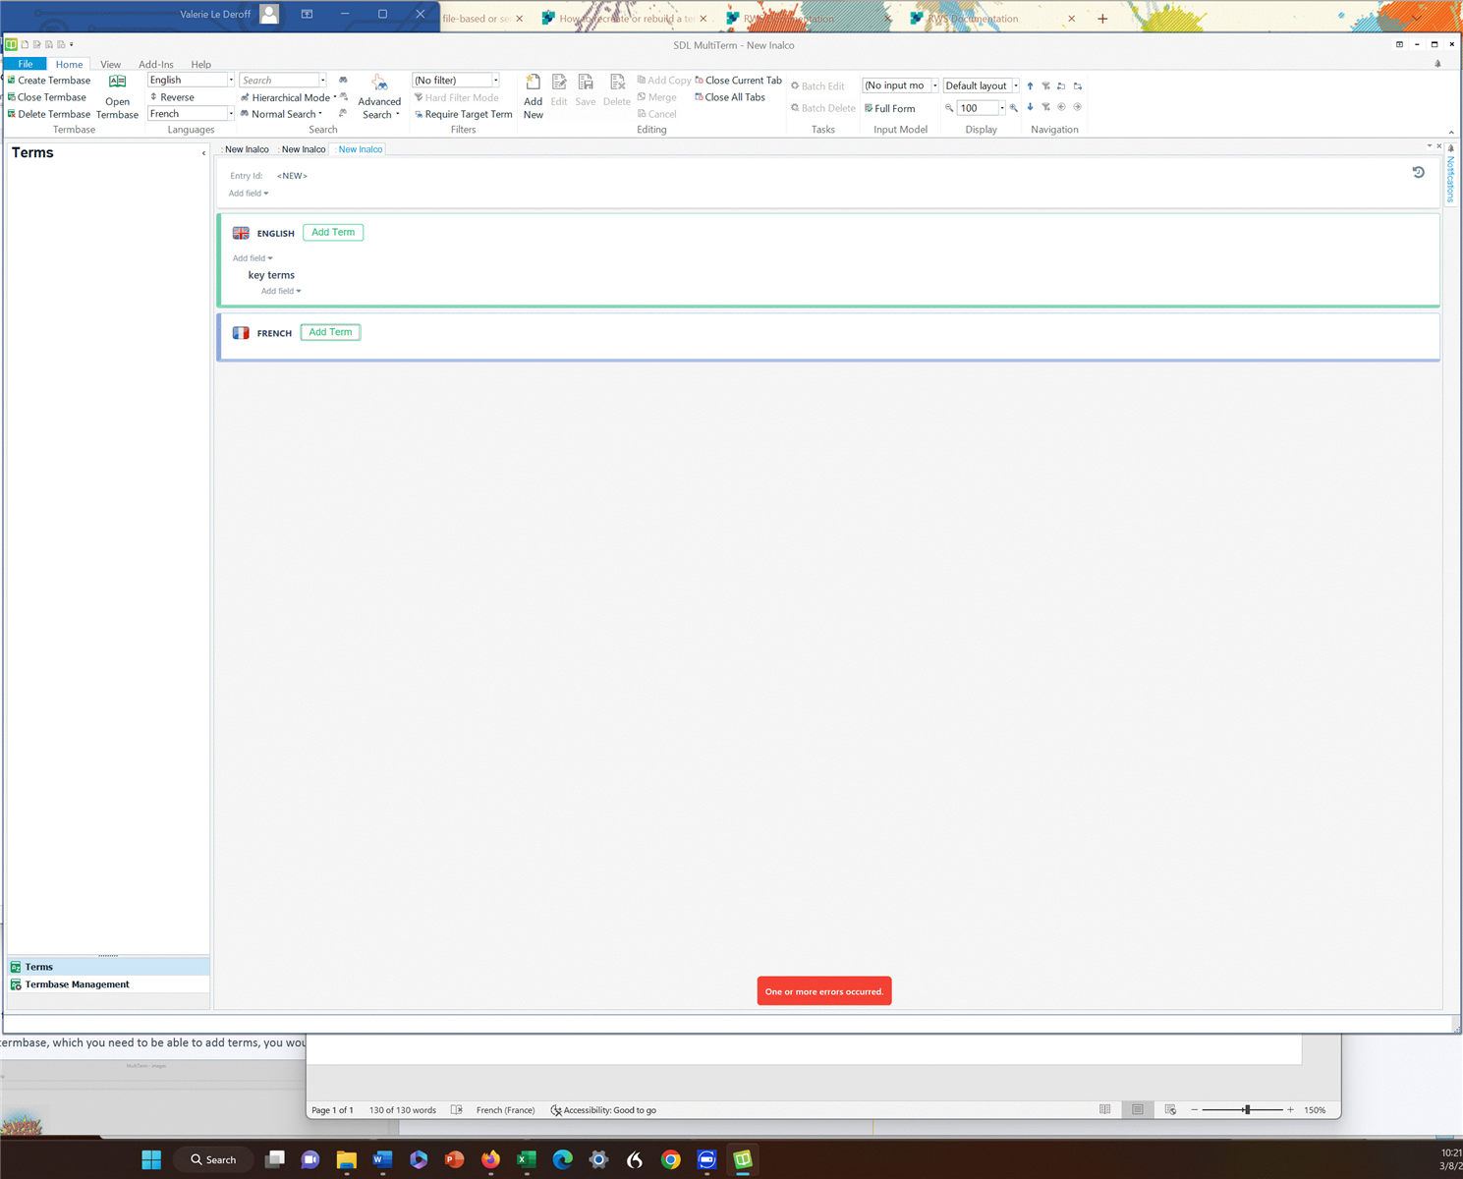This screenshot has height=1179, width=1463.
Task: Click the red errors occurred notification
Action: point(824,991)
